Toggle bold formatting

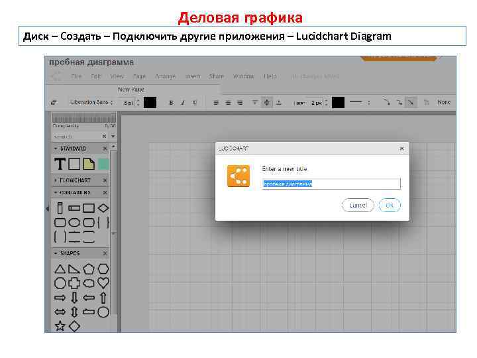[x=171, y=103]
